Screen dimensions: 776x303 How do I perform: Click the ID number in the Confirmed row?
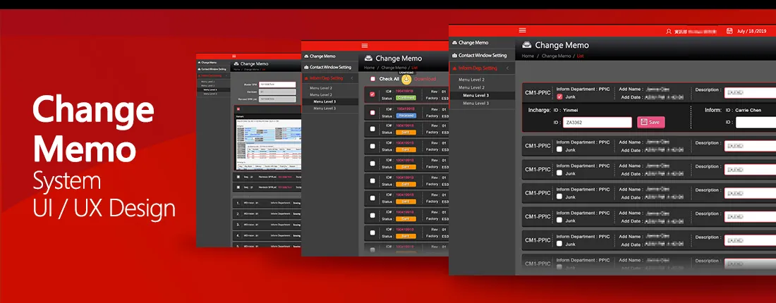[406, 92]
